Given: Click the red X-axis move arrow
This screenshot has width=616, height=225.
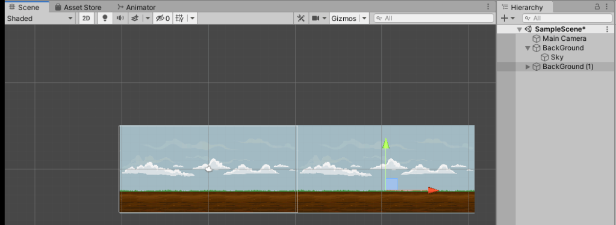Looking at the screenshot, I should (434, 190).
